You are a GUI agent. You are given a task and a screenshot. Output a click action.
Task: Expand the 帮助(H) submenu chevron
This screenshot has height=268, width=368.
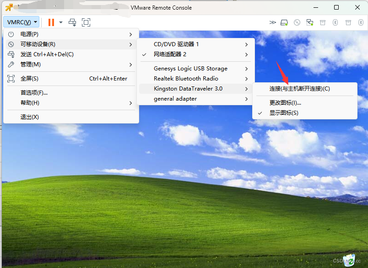point(131,103)
